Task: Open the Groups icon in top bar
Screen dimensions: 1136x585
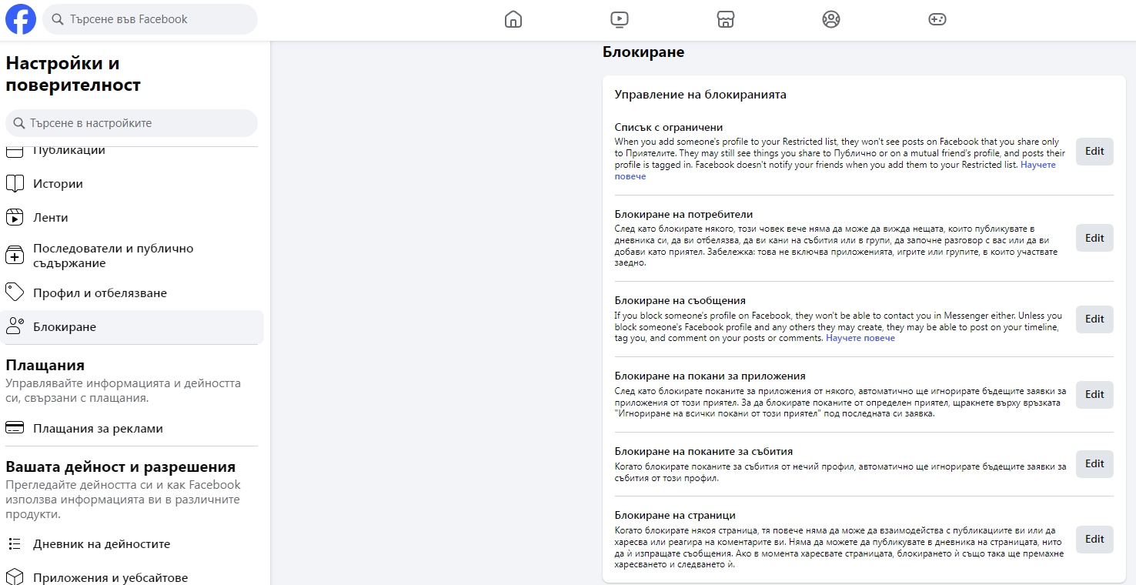Action: (830, 19)
